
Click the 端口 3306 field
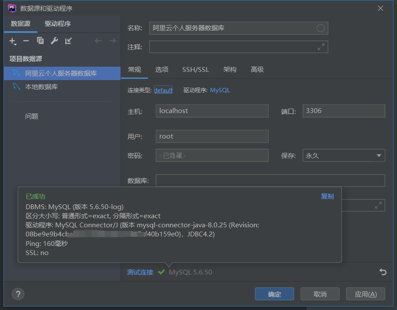(x=344, y=111)
